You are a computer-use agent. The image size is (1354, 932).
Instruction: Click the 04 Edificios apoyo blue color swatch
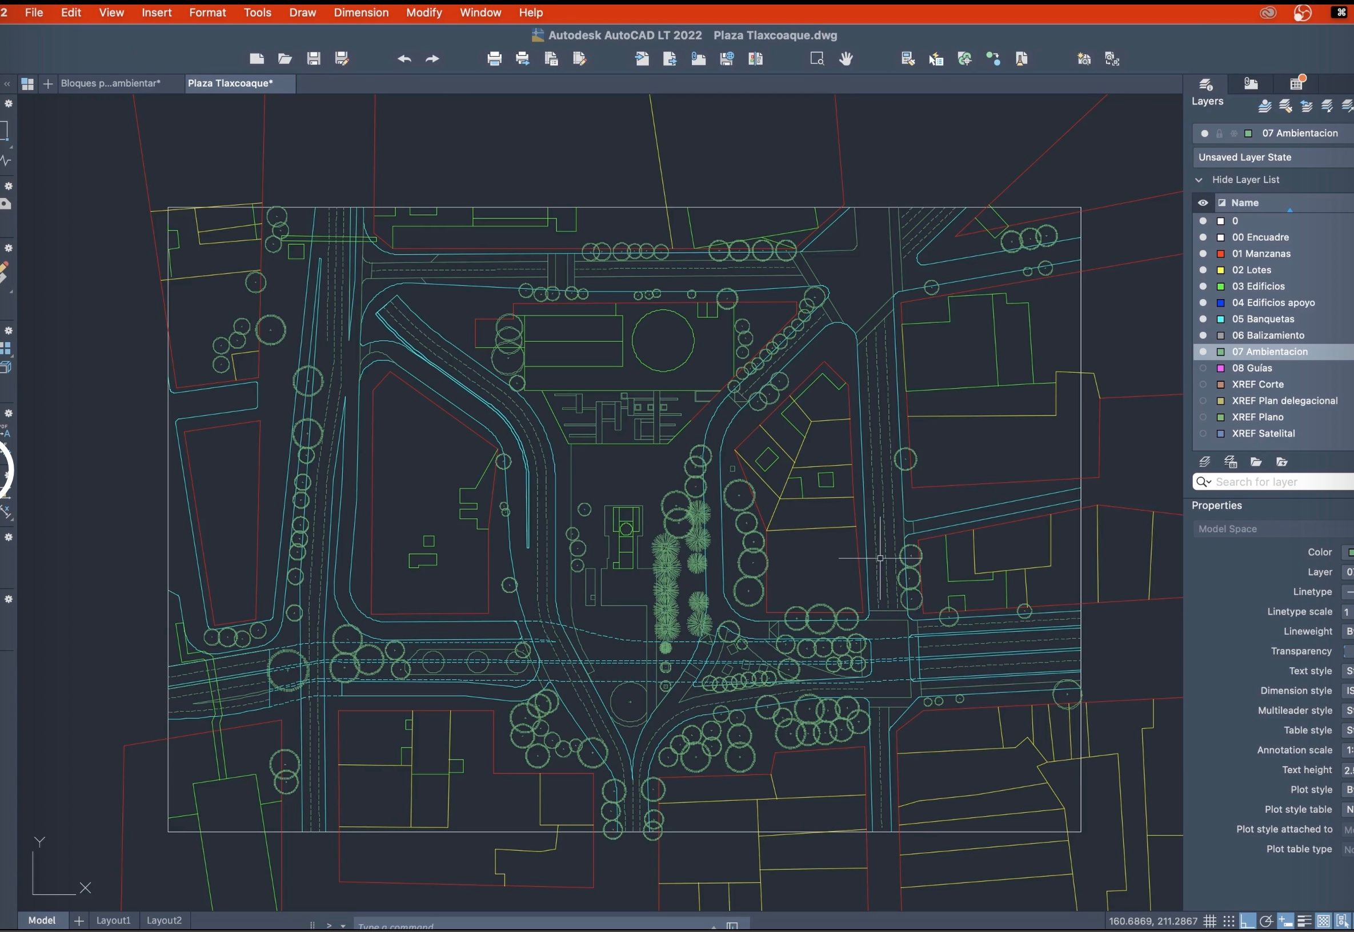1221,302
